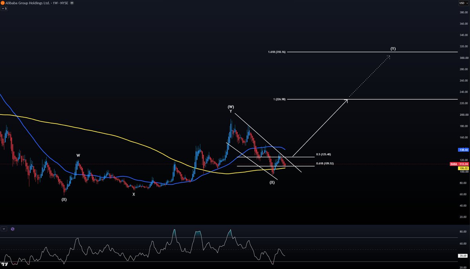Viewport: 470px width, 269px height.
Task: Expand the collapsed indicators list showing 5
Action: point(4,9)
